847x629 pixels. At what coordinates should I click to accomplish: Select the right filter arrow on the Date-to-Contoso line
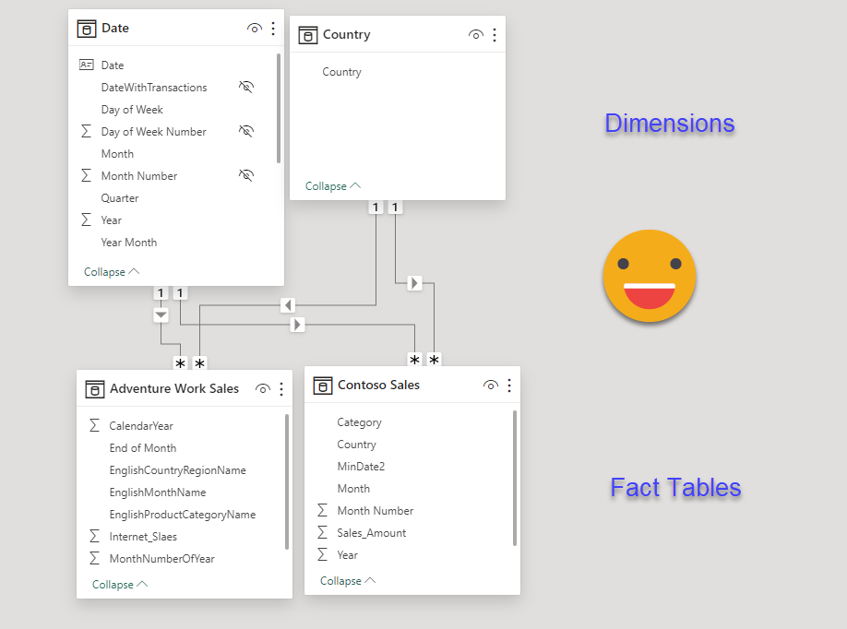pos(297,325)
